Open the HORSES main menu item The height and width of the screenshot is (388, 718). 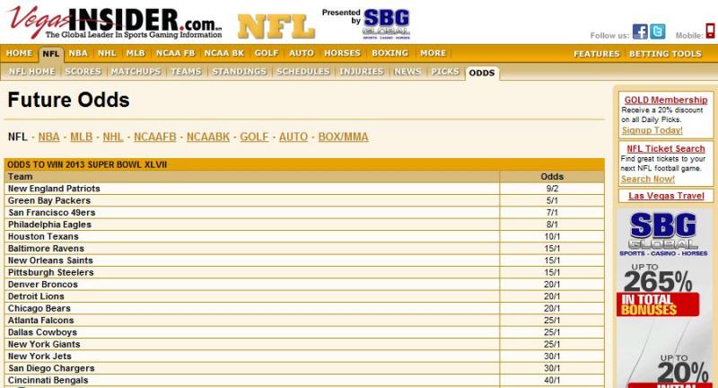pos(342,53)
